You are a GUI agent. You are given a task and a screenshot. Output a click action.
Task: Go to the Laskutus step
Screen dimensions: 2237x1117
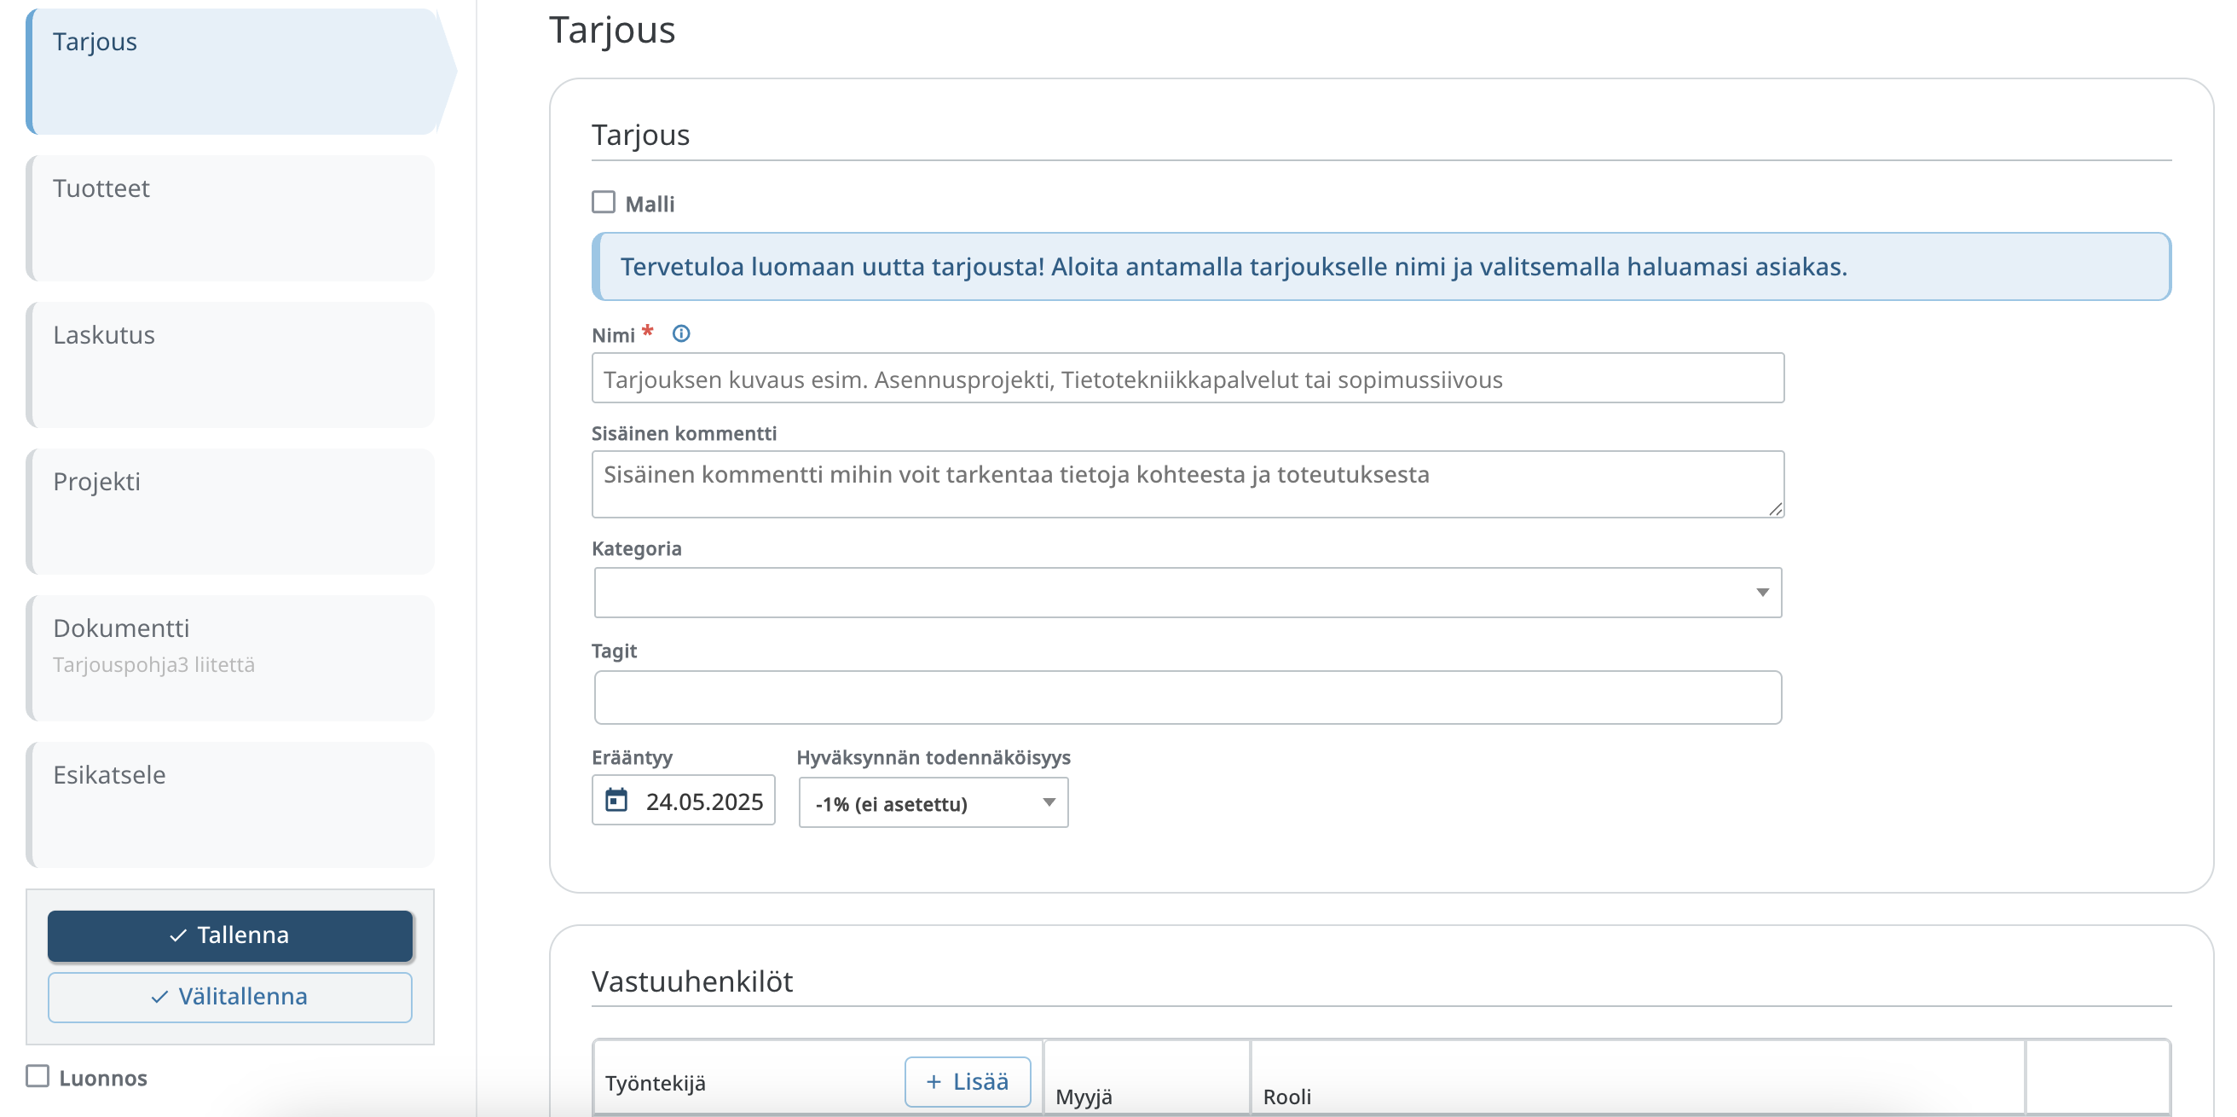(231, 364)
